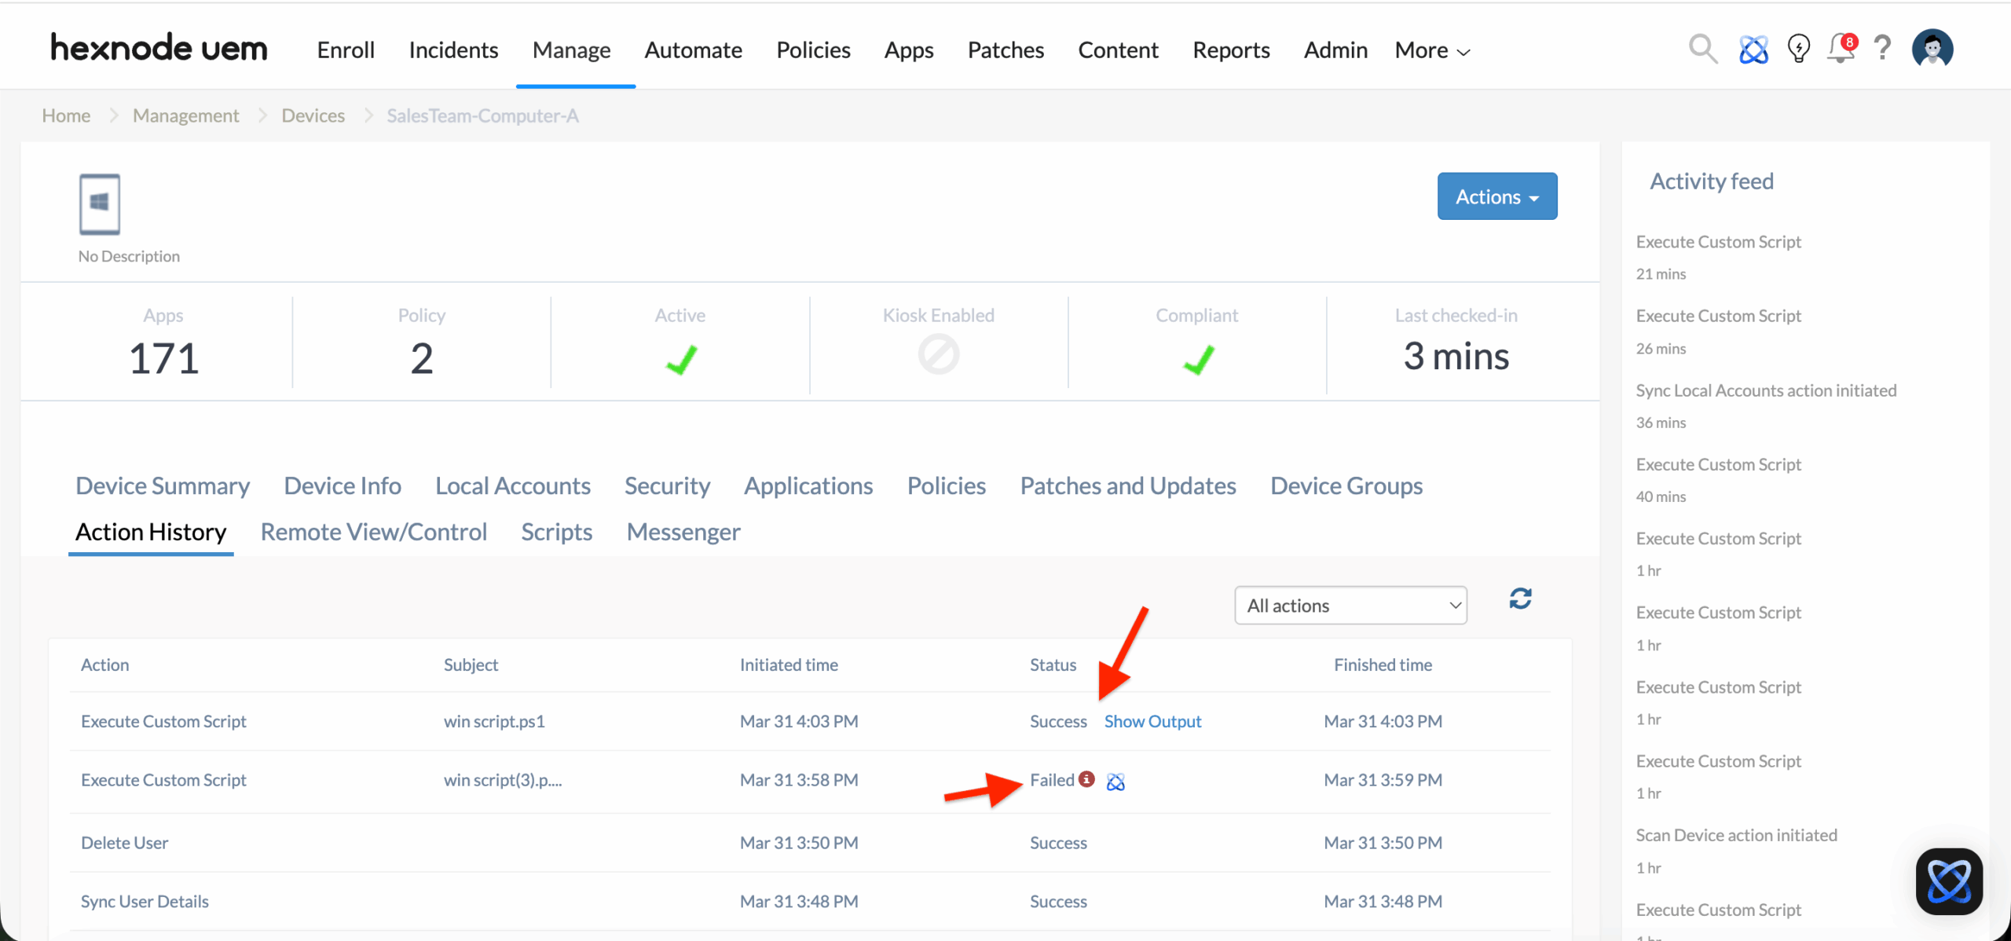Click the AI assist icon on the failed script row
Viewport: 2011px width, 941px height.
[1115, 782]
